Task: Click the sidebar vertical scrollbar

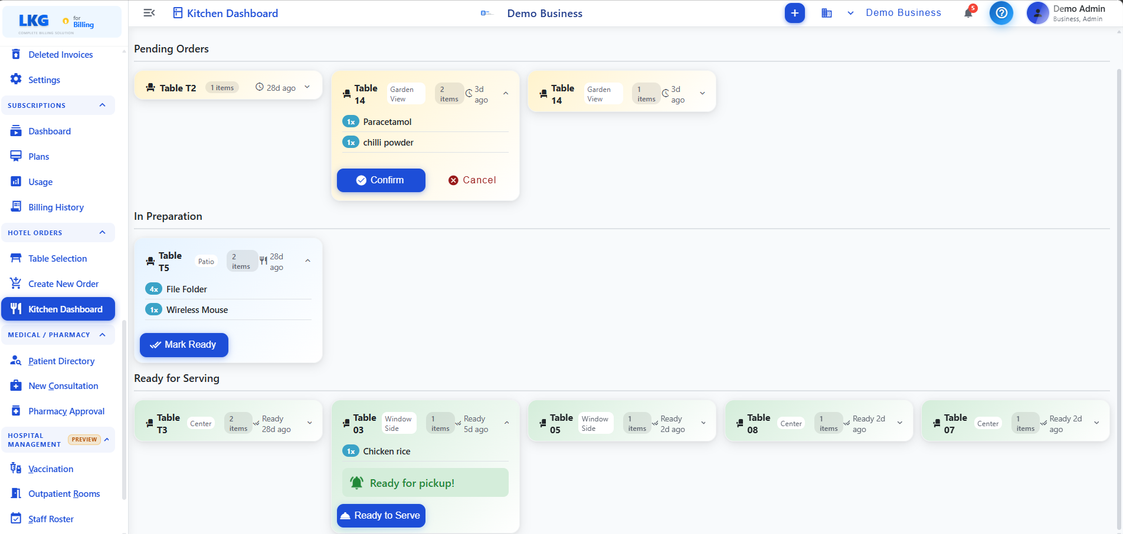Action: 124,410
